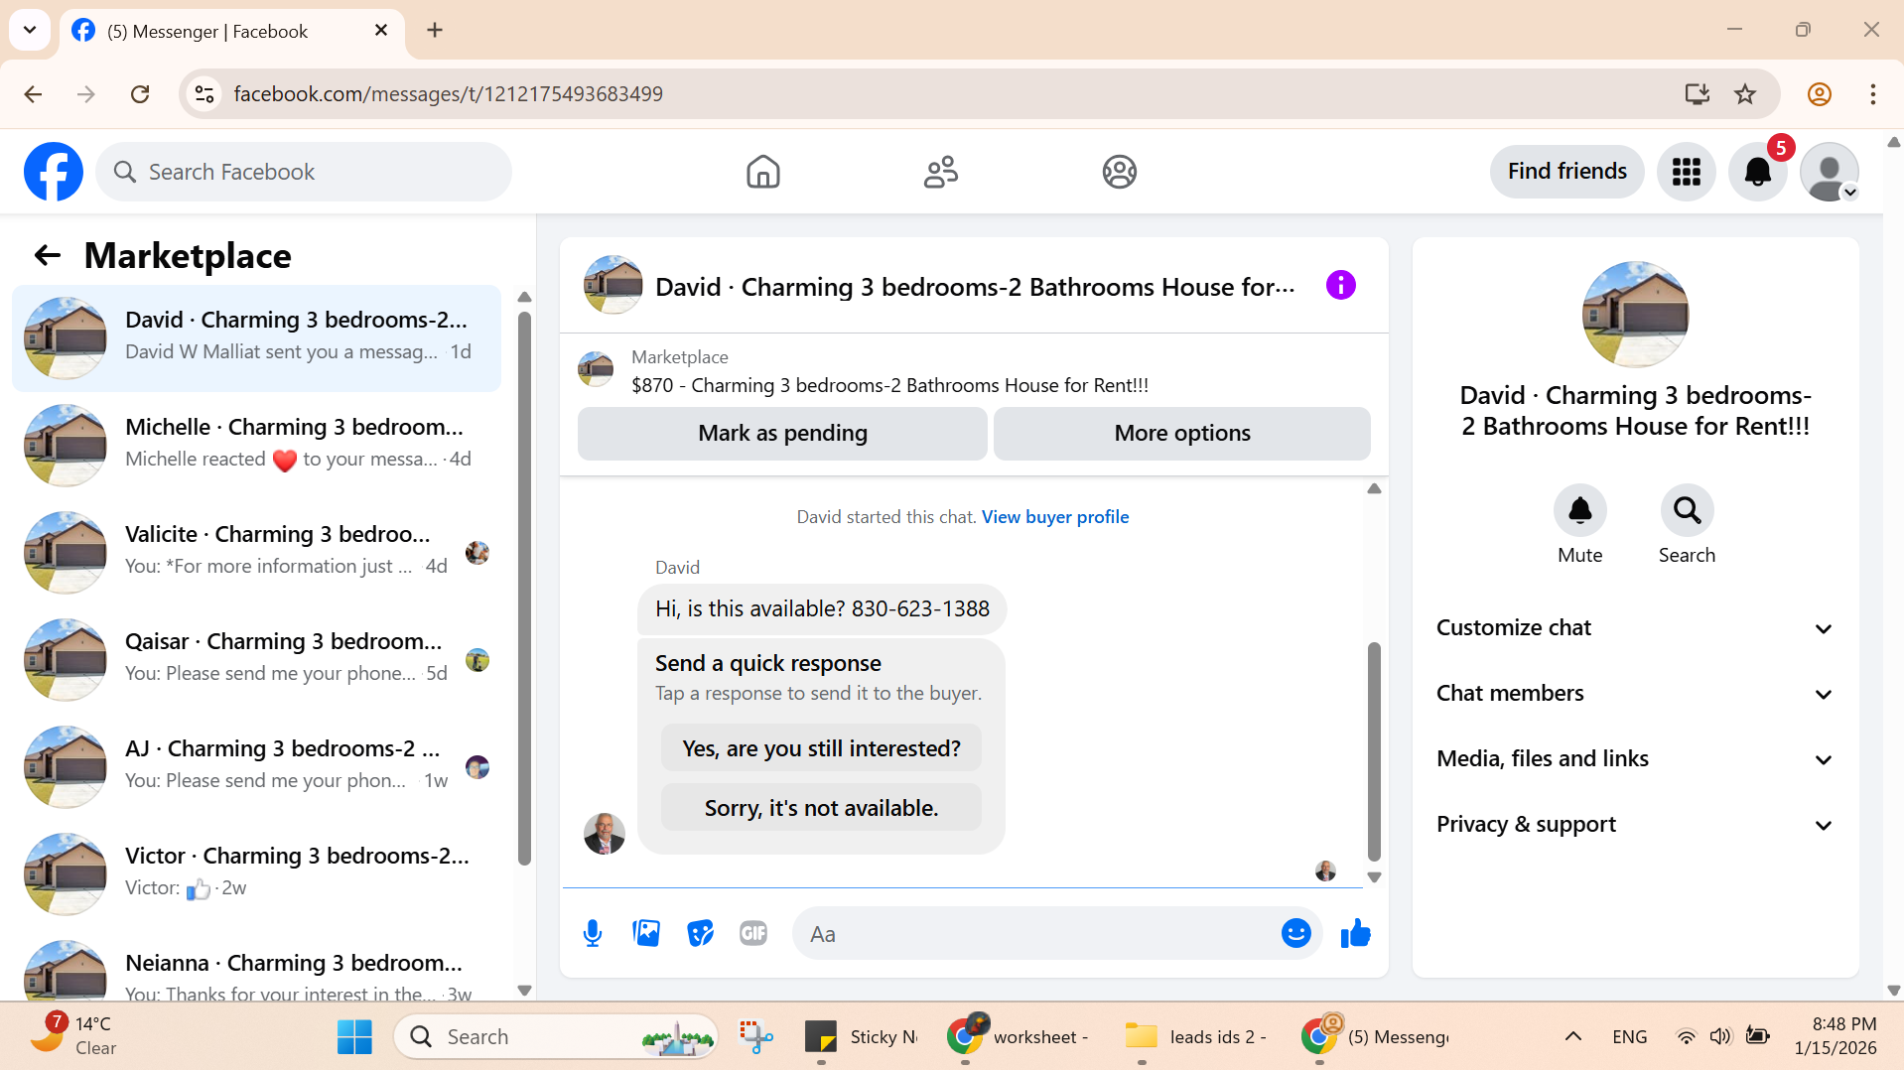Click David's sender avatar beside messages
This screenshot has height=1070, width=1904.
pos(604,834)
